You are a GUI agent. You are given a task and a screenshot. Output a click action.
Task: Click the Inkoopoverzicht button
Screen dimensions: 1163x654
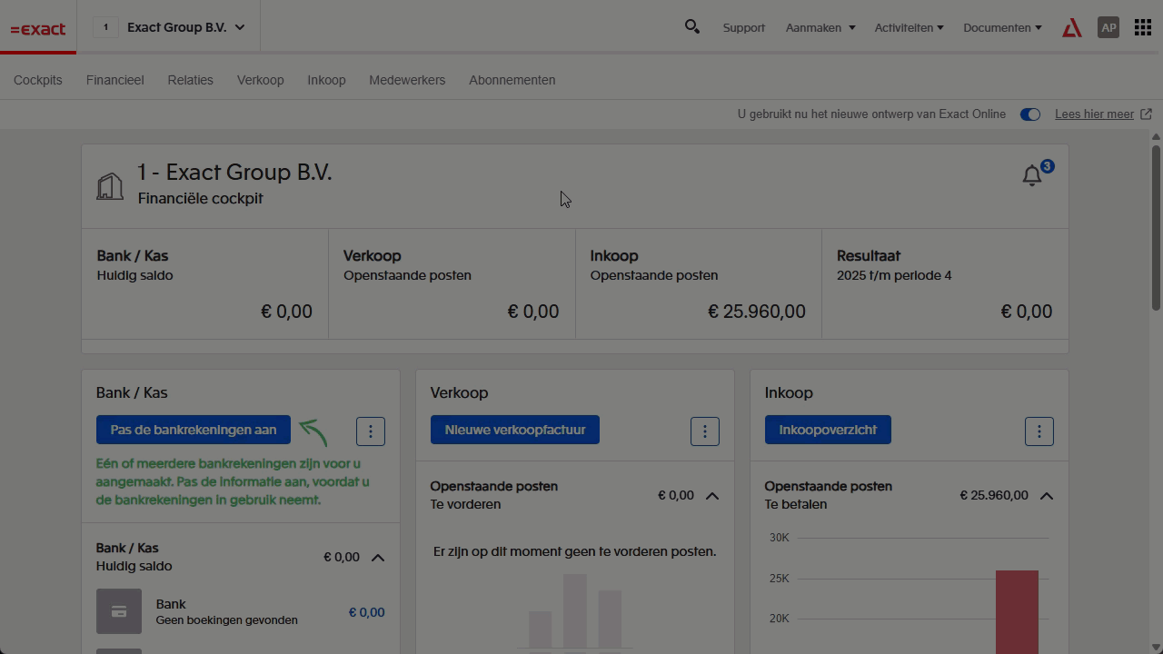coord(828,430)
